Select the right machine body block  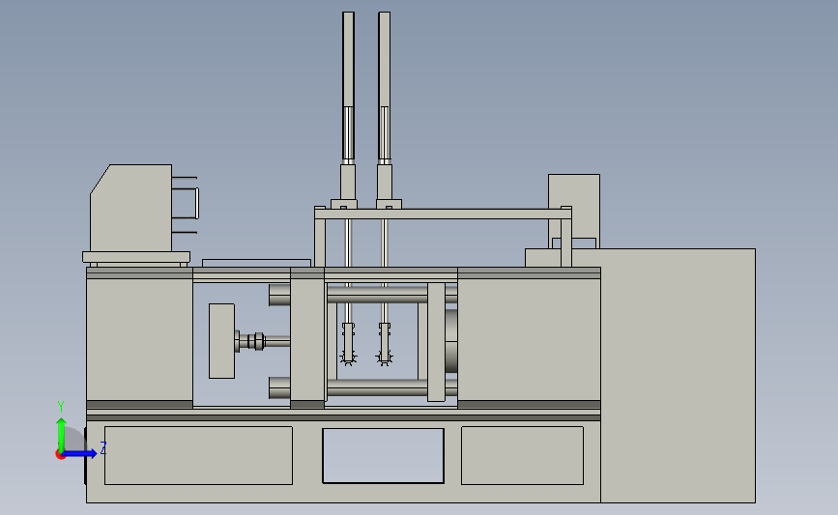529,337
